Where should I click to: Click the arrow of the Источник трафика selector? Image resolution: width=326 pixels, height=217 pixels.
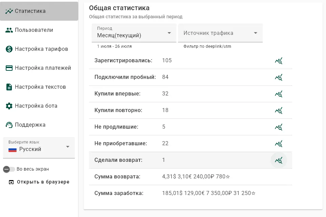coord(256,33)
